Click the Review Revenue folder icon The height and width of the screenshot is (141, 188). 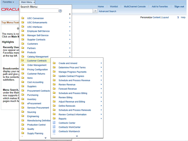click(x=54, y=84)
